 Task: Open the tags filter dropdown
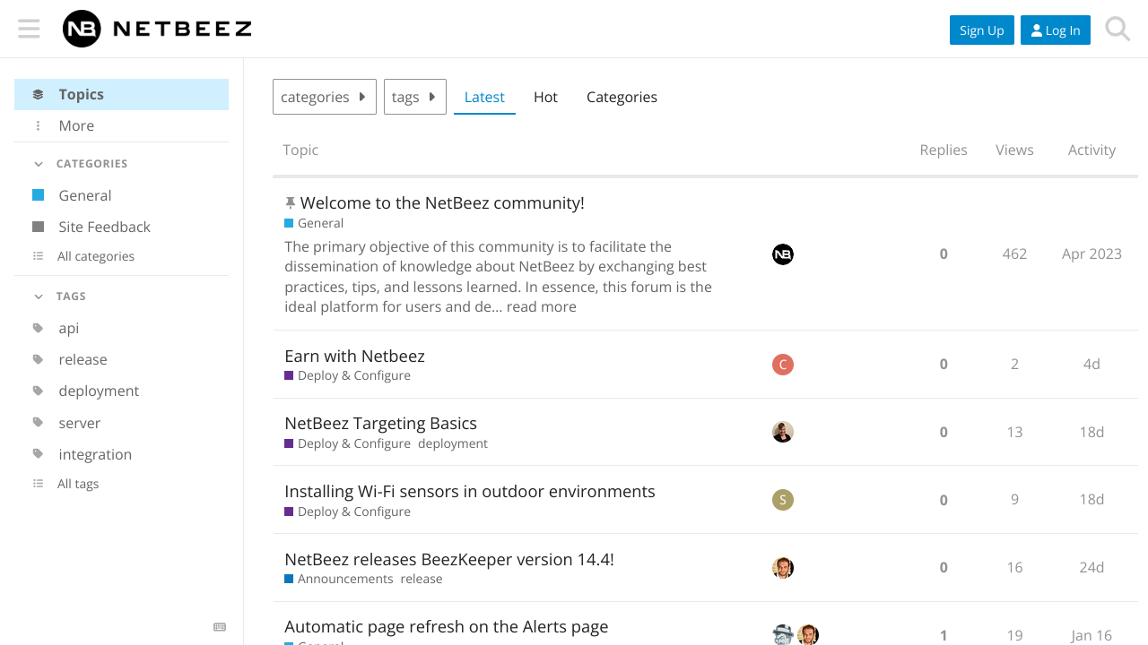point(415,97)
